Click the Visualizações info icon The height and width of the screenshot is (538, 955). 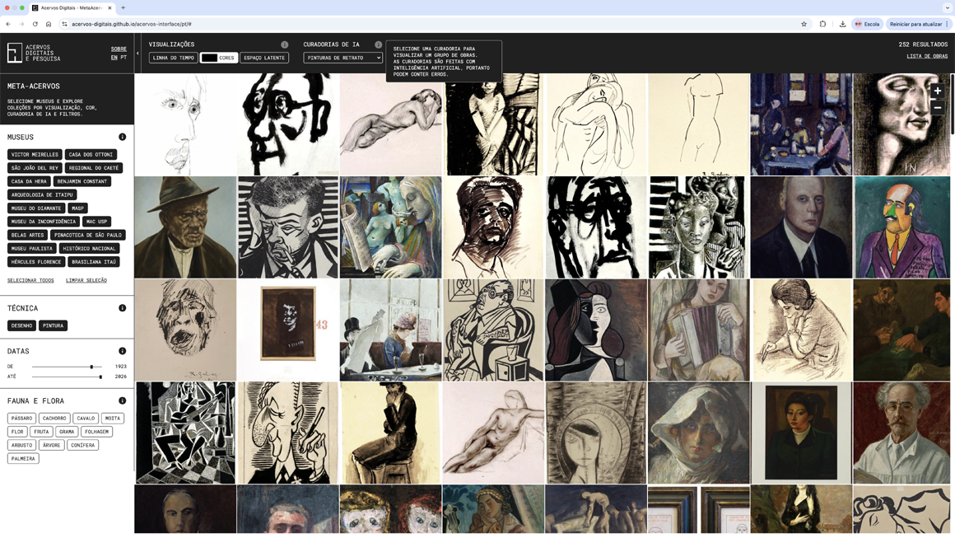(x=284, y=44)
